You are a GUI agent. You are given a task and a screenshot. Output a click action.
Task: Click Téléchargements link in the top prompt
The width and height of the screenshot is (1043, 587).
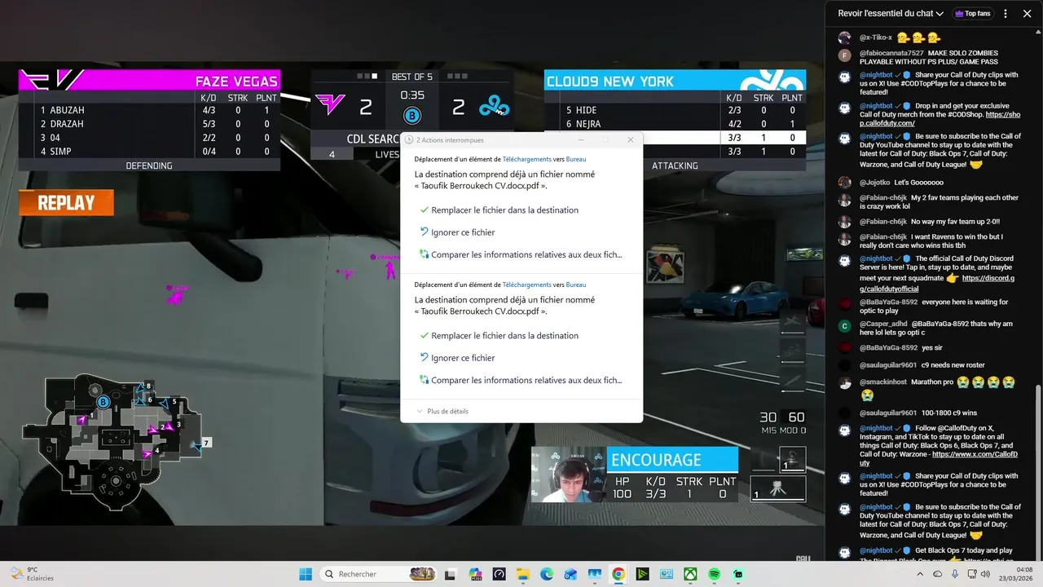pyautogui.click(x=526, y=159)
